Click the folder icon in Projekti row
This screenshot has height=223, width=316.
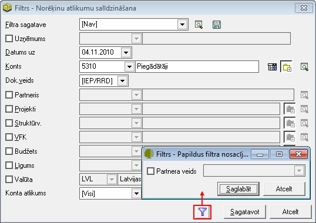pyautogui.click(x=290, y=109)
